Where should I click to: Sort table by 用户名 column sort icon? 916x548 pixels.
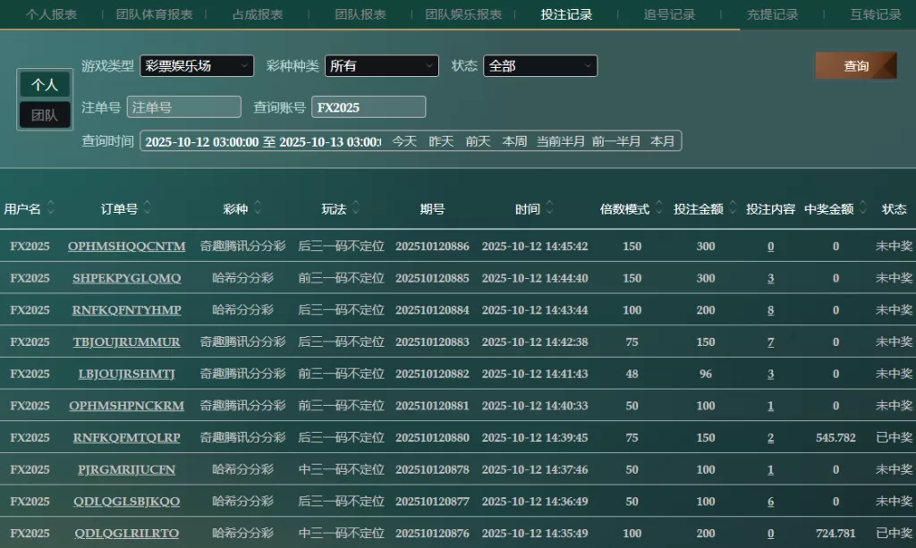pos(51,208)
